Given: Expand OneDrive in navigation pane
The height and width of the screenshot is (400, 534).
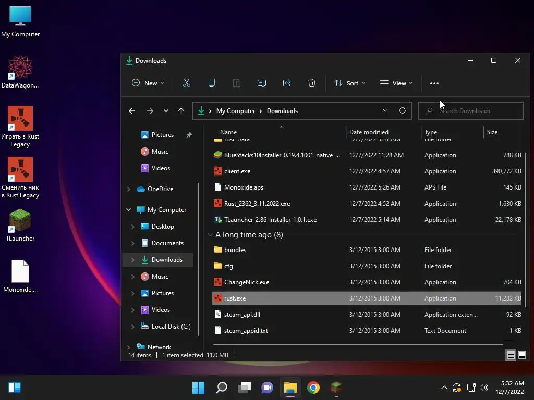Looking at the screenshot, I should [x=129, y=189].
